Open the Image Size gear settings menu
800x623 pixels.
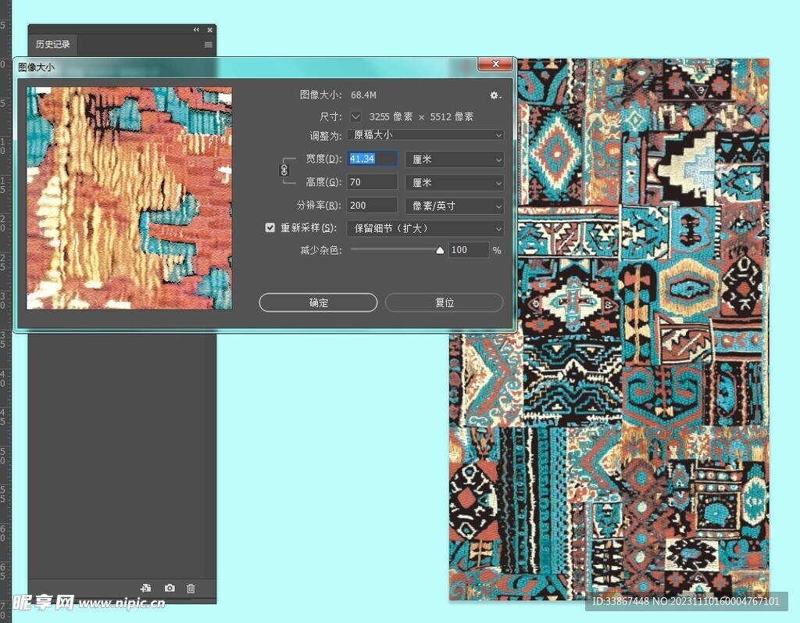(x=495, y=95)
